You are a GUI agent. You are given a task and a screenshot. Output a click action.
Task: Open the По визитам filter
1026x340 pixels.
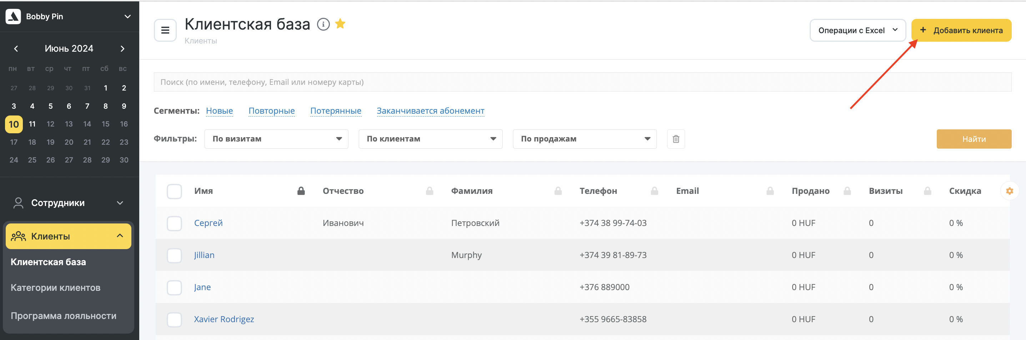click(276, 139)
